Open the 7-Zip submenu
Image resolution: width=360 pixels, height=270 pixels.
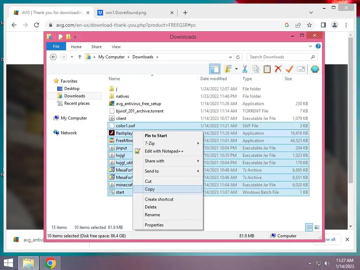point(168,143)
